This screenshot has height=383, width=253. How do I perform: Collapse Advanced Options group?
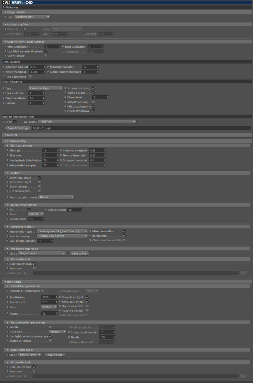click(x=8, y=227)
